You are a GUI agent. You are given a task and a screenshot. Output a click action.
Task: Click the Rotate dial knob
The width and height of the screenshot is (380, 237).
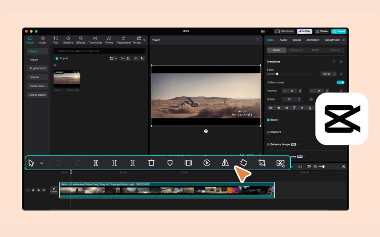pos(311,99)
